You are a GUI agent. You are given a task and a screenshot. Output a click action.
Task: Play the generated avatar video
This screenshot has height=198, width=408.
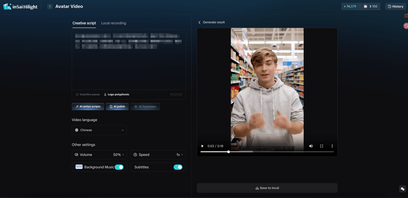202,146
